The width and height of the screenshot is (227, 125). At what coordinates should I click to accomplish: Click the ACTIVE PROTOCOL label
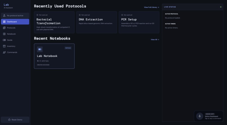172,14
